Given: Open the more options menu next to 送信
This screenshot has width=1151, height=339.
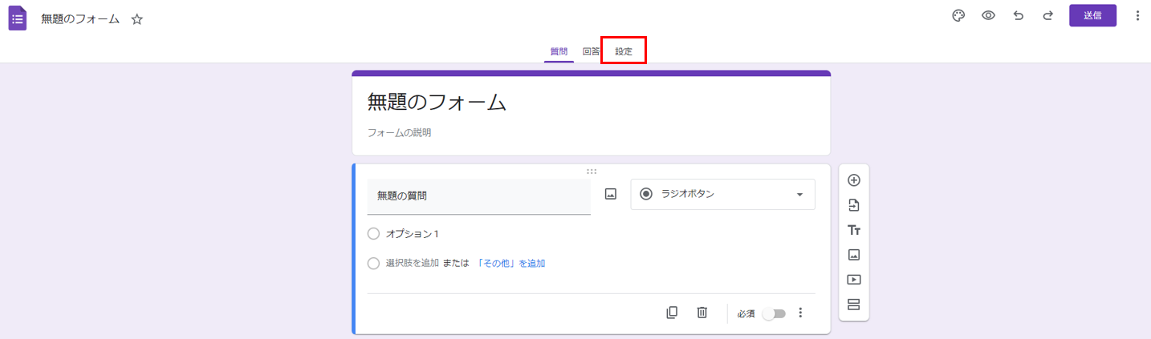Looking at the screenshot, I should point(1137,15).
